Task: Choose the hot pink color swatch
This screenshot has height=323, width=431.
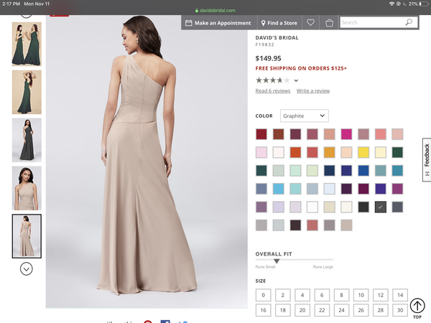Action: click(346, 134)
